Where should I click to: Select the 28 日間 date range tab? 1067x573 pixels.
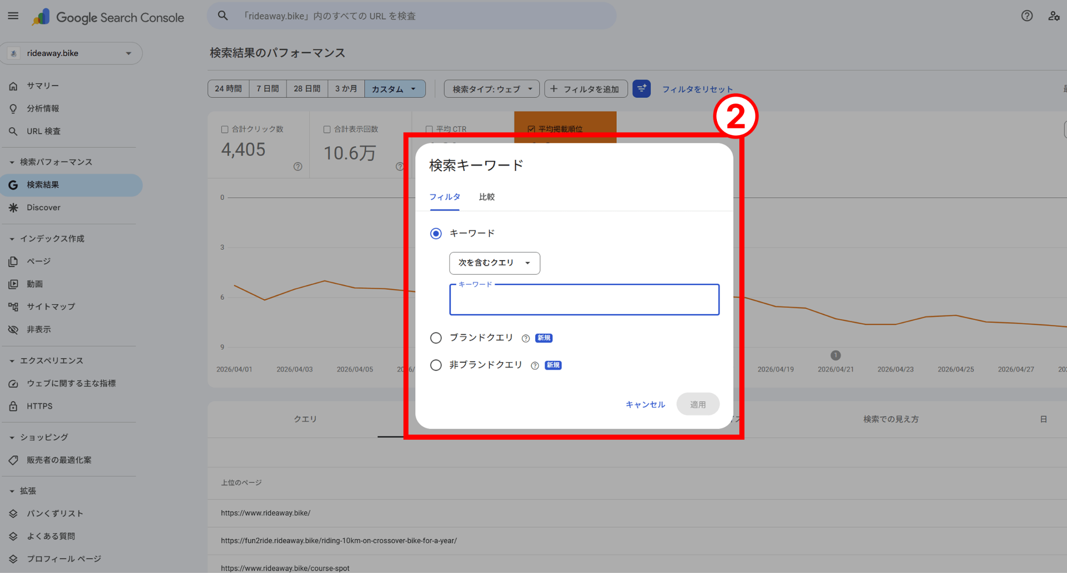coord(307,89)
